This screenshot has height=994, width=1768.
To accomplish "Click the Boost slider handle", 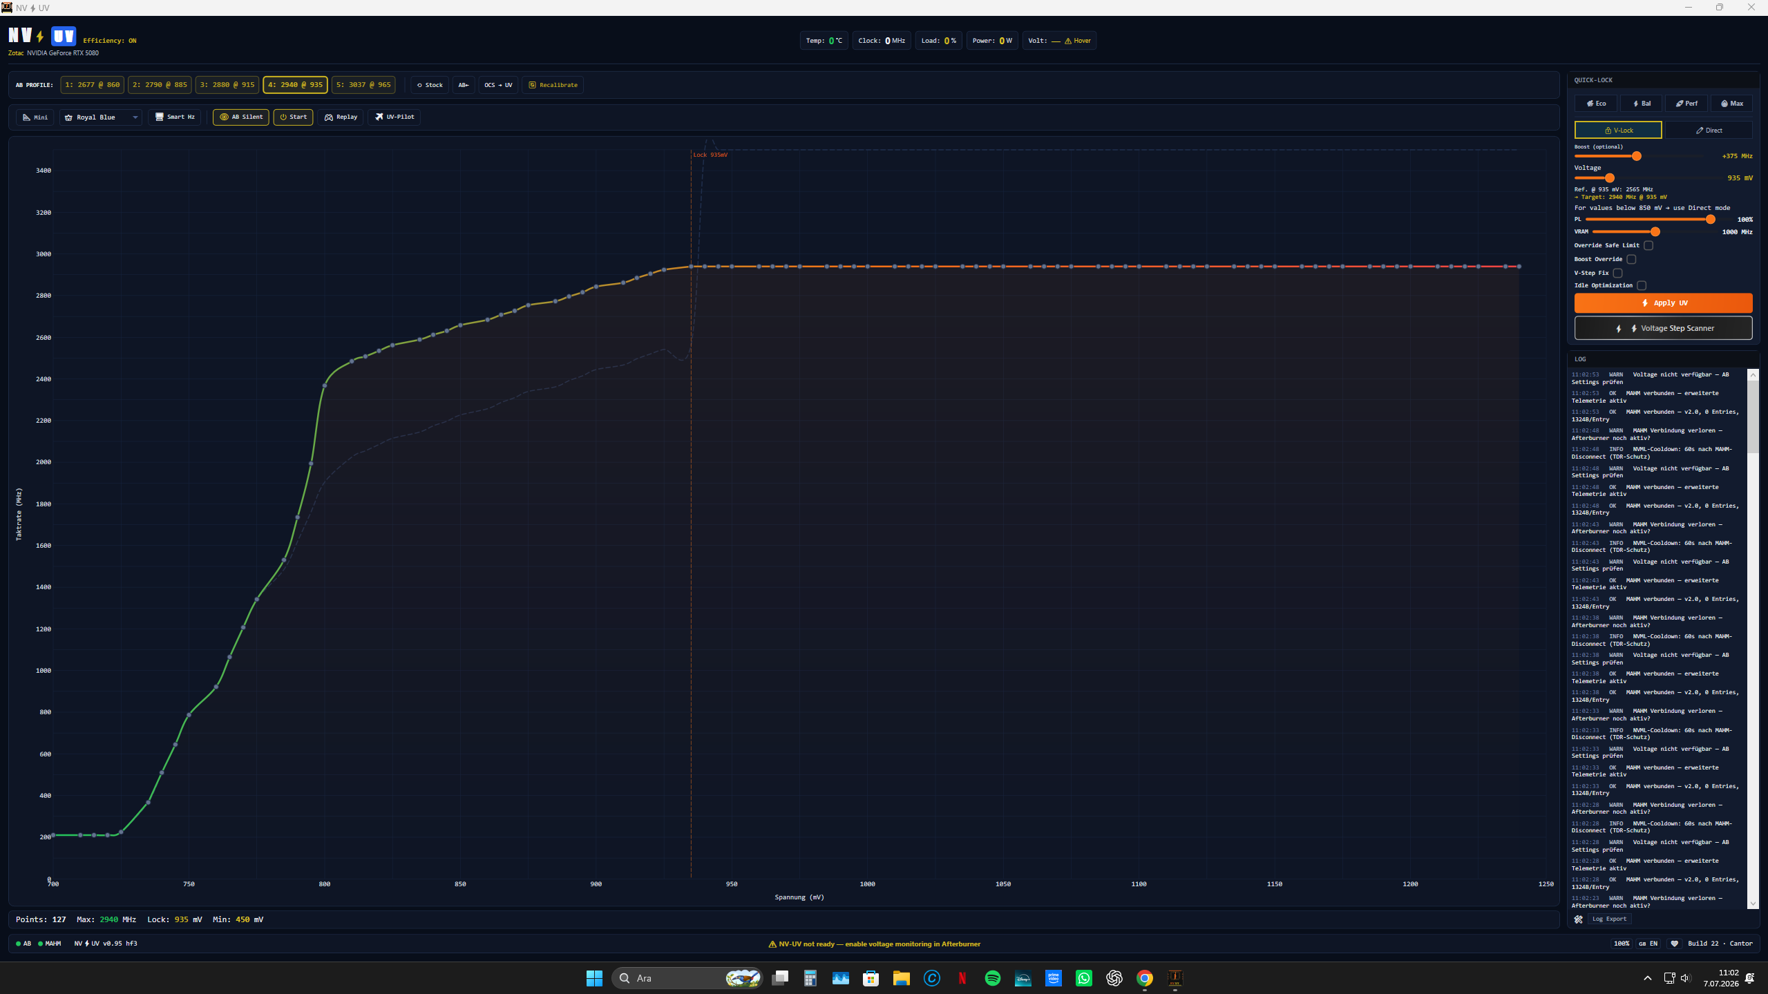I will tap(1637, 156).
